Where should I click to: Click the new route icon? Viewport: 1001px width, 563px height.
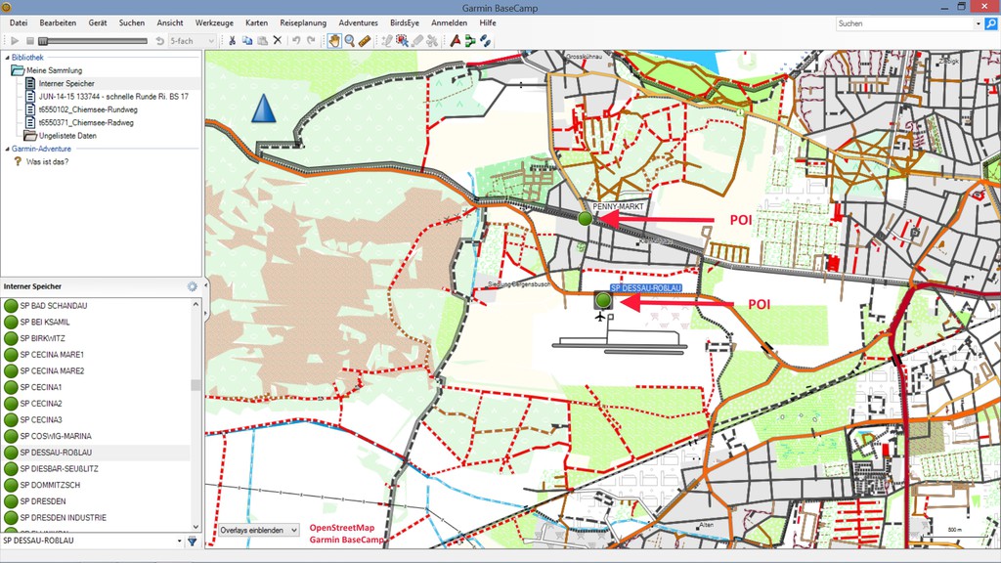coord(470,41)
